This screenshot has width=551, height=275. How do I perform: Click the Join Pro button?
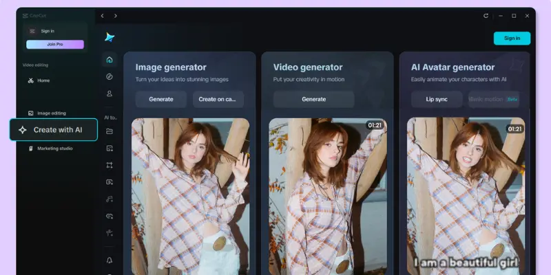tap(55, 45)
